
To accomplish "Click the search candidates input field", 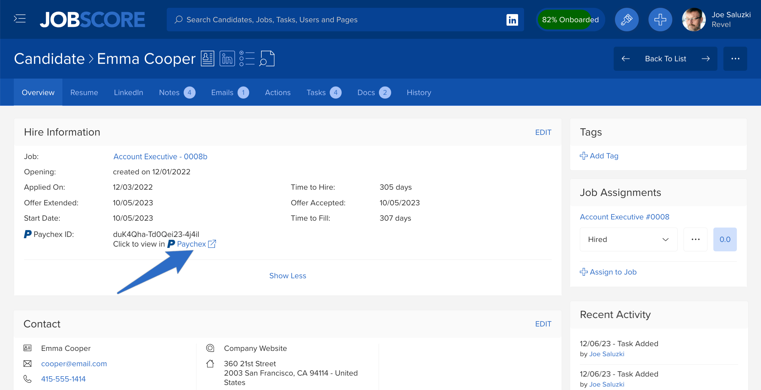I will [339, 20].
